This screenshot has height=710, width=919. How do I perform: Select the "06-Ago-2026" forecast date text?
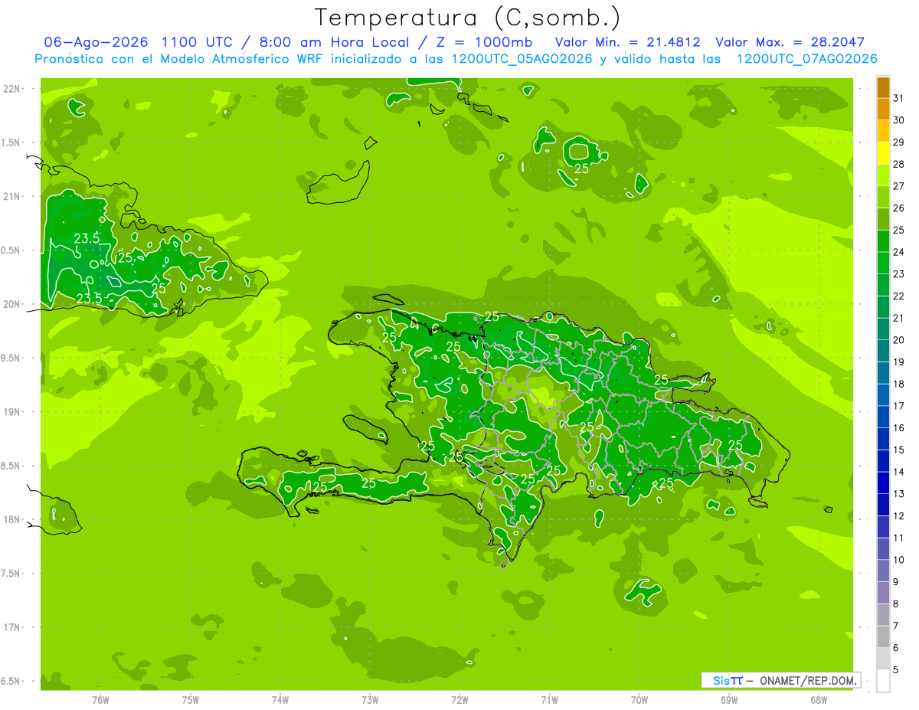tap(96, 42)
